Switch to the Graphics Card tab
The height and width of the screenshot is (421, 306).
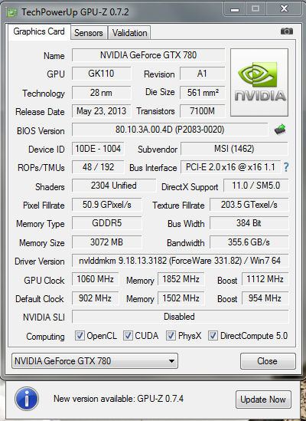(39, 32)
